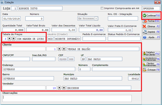Viewport: 162px width, 105px height.
Task: Click the Bairro field
Action: coord(28,78)
